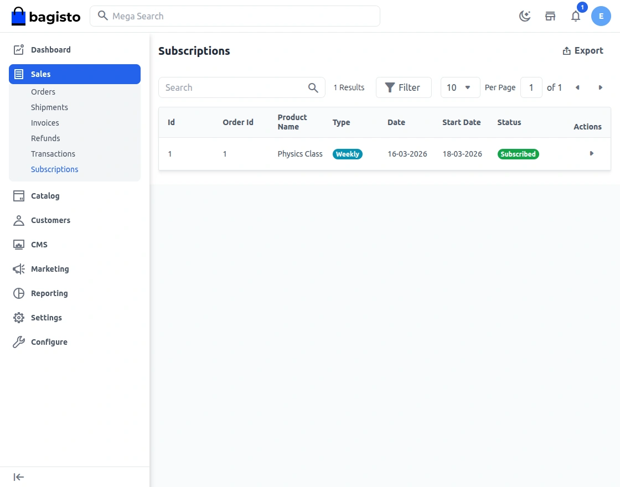Open the Transactions menu entry
This screenshot has width=620, height=487.
tap(53, 154)
